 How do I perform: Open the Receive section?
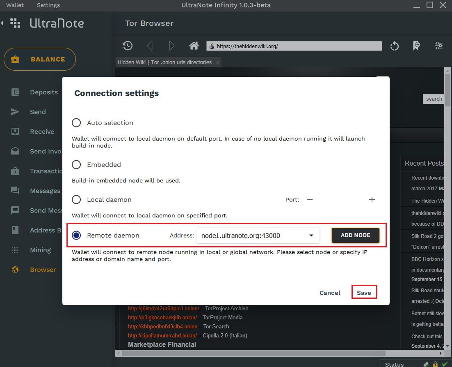click(42, 132)
